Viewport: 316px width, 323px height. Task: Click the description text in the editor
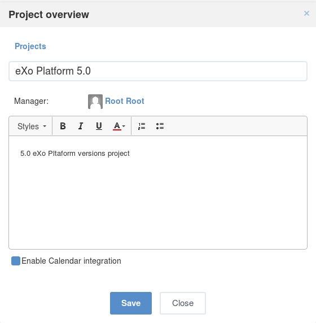coord(74,154)
